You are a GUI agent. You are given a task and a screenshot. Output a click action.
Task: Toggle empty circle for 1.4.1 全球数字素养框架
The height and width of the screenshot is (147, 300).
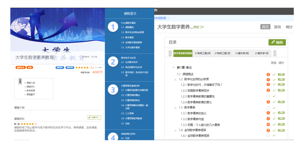(268, 136)
